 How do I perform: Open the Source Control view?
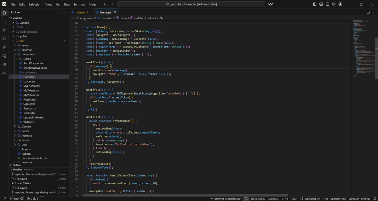coord(4,30)
